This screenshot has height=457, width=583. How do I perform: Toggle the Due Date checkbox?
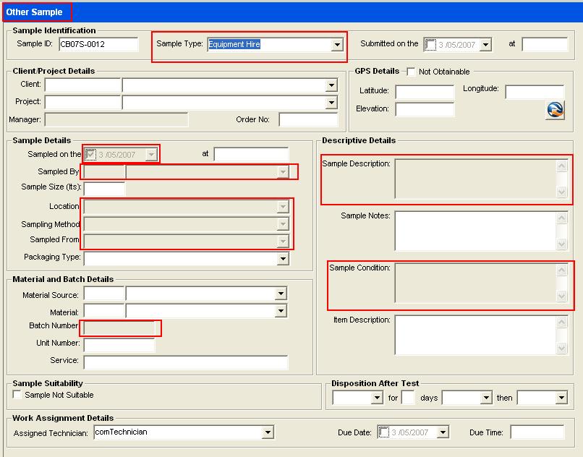[385, 432]
